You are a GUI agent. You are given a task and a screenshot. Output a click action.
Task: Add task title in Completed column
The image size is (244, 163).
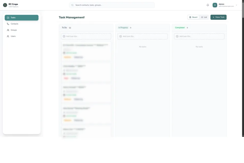click(199, 36)
